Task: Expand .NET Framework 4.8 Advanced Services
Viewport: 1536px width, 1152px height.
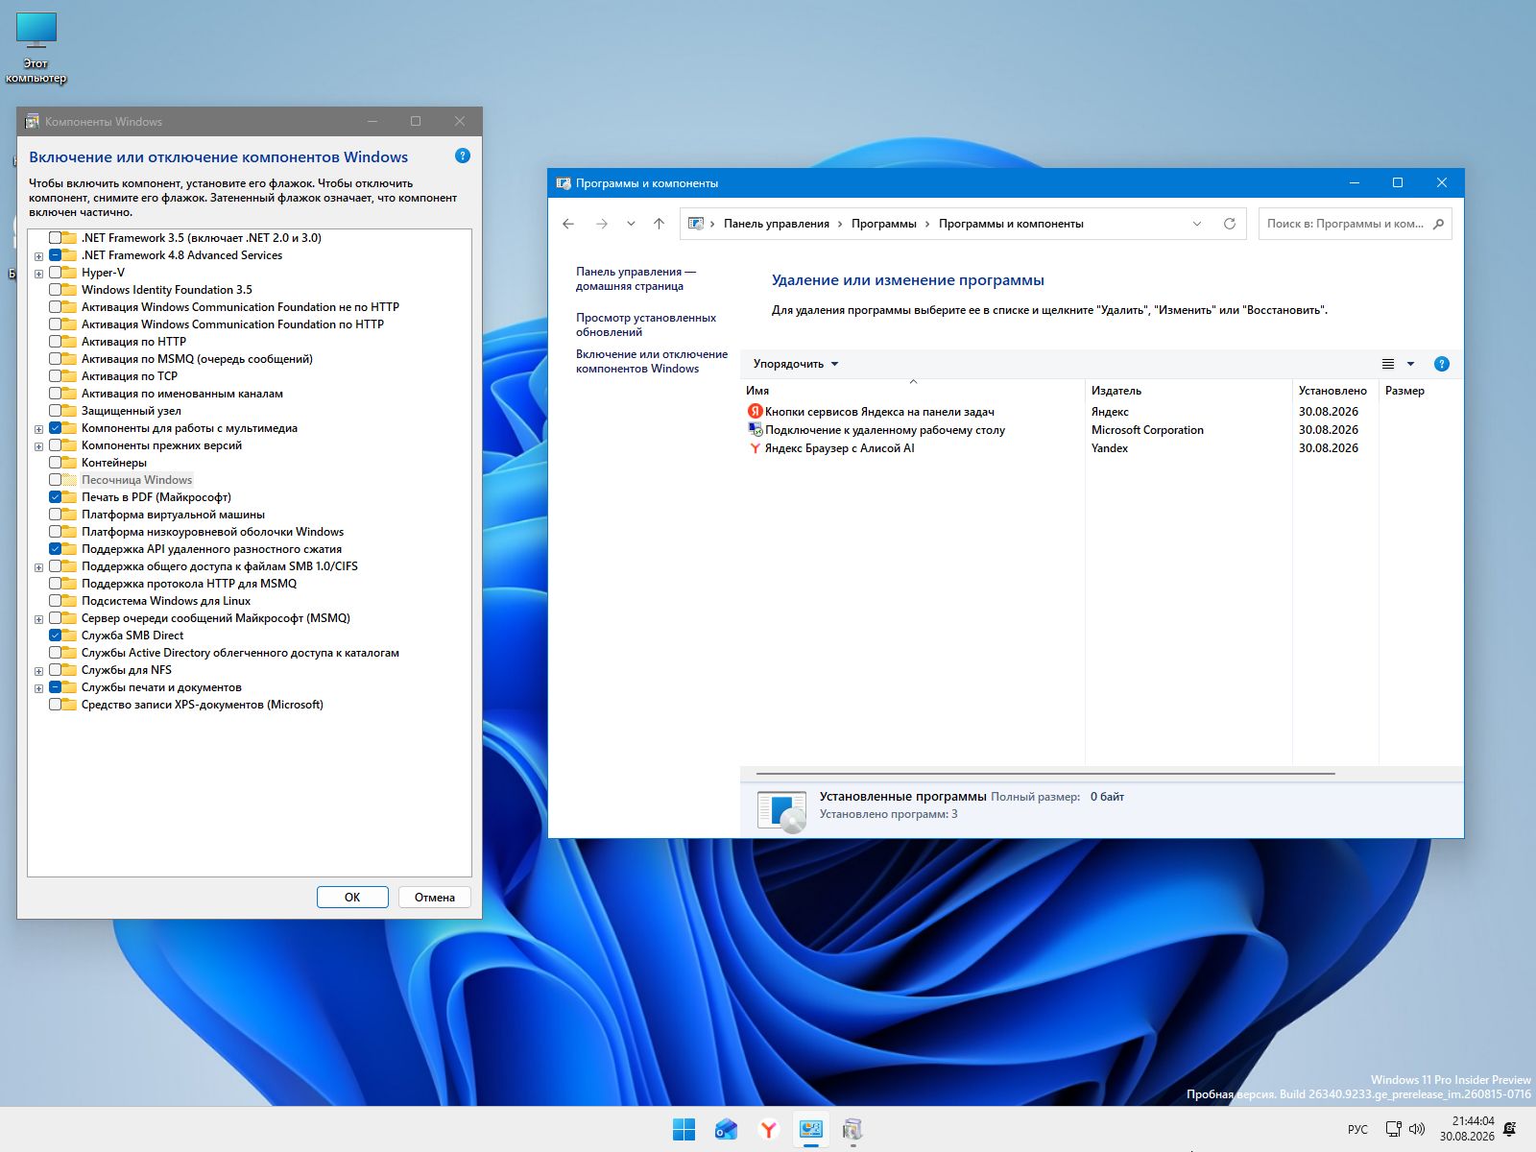Action: (38, 256)
